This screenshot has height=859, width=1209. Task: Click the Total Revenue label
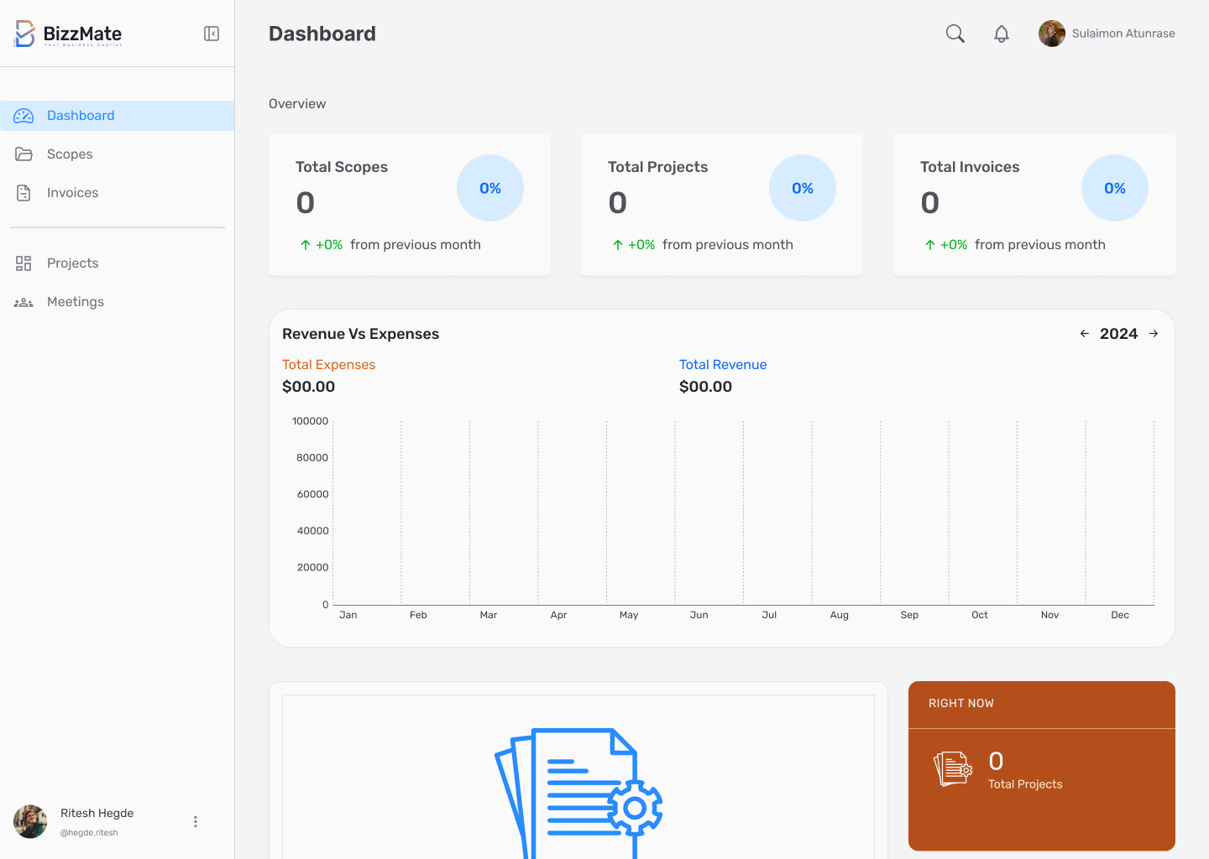pyautogui.click(x=723, y=365)
